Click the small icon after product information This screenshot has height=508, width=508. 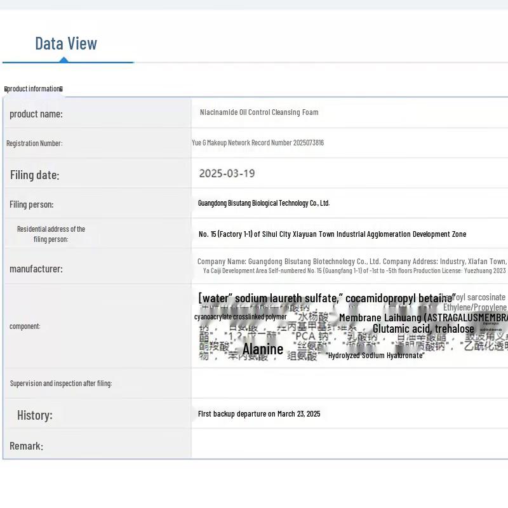coord(61,89)
